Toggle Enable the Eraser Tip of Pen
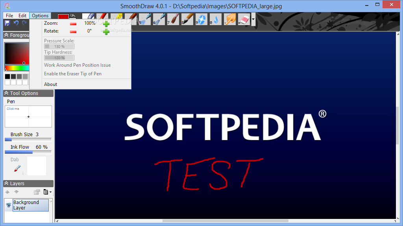403x226 pixels. 73,74
